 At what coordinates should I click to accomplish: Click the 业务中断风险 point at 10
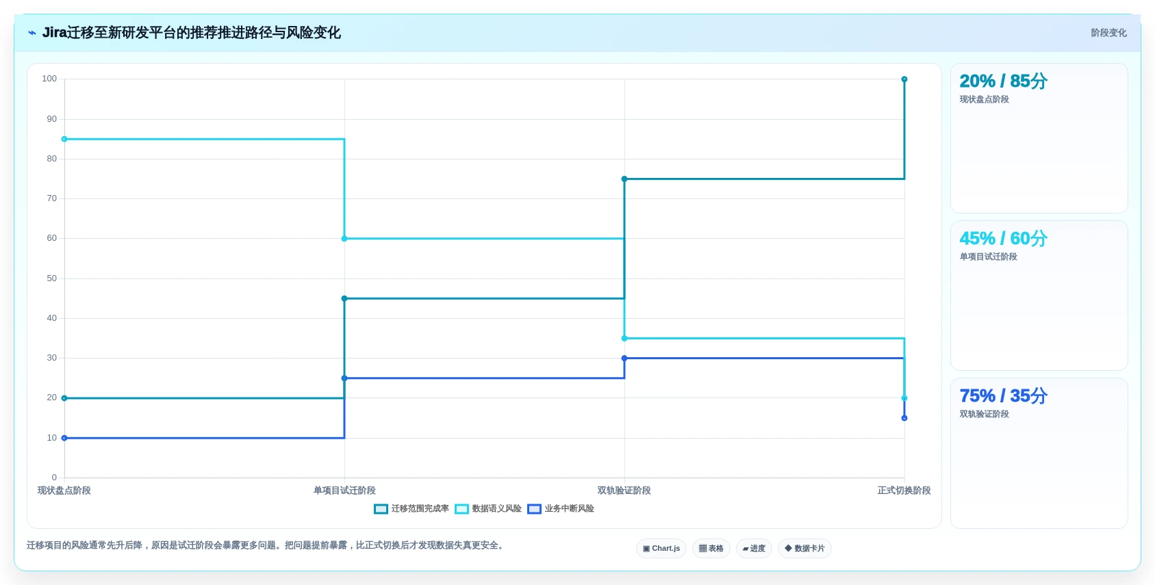tap(64, 438)
